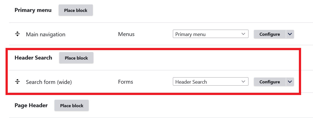This screenshot has height=118, width=313.
Task: Expand the dropbutton arrow beside Search form Configure
Action: point(290,82)
